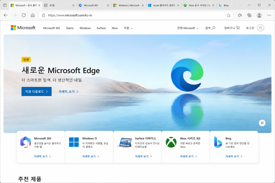
Task: Click the 신규 badge in banner
Action: coord(26,59)
